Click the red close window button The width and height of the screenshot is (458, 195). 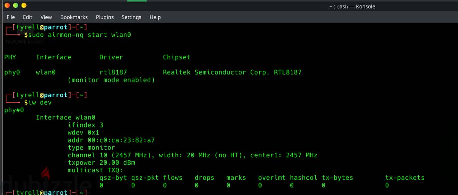[7, 6]
